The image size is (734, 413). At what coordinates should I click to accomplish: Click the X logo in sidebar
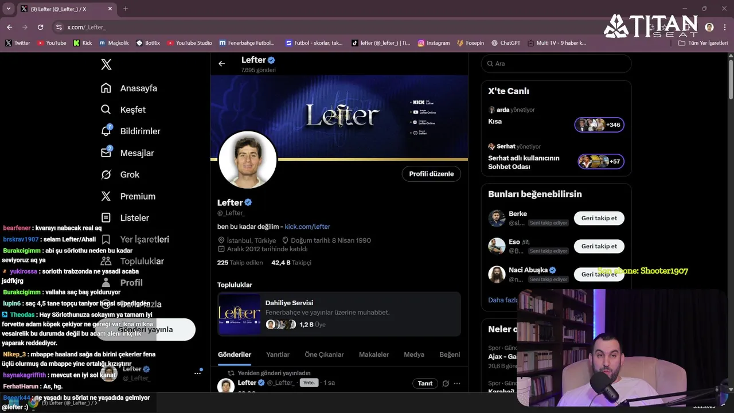tap(106, 64)
